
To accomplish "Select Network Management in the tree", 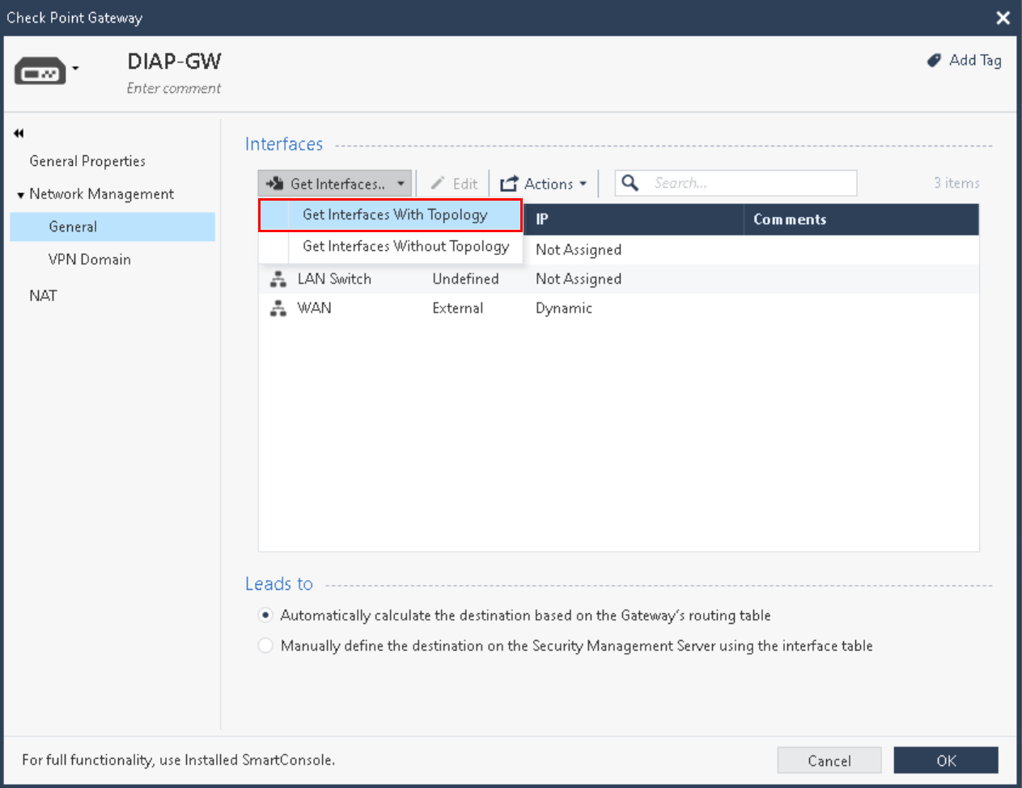I will [102, 194].
